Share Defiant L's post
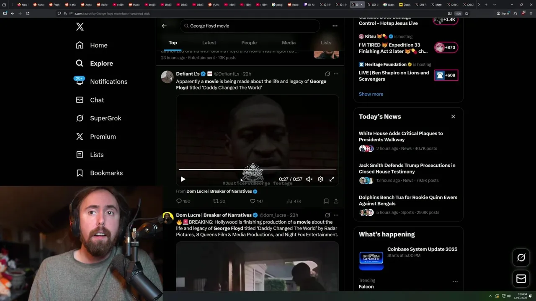Viewport: 536px width, 301px height. coord(336,201)
